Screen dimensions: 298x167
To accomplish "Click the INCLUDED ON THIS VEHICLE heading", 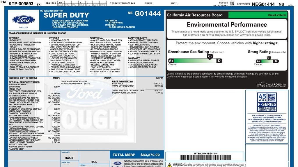I will tap(23, 78).
